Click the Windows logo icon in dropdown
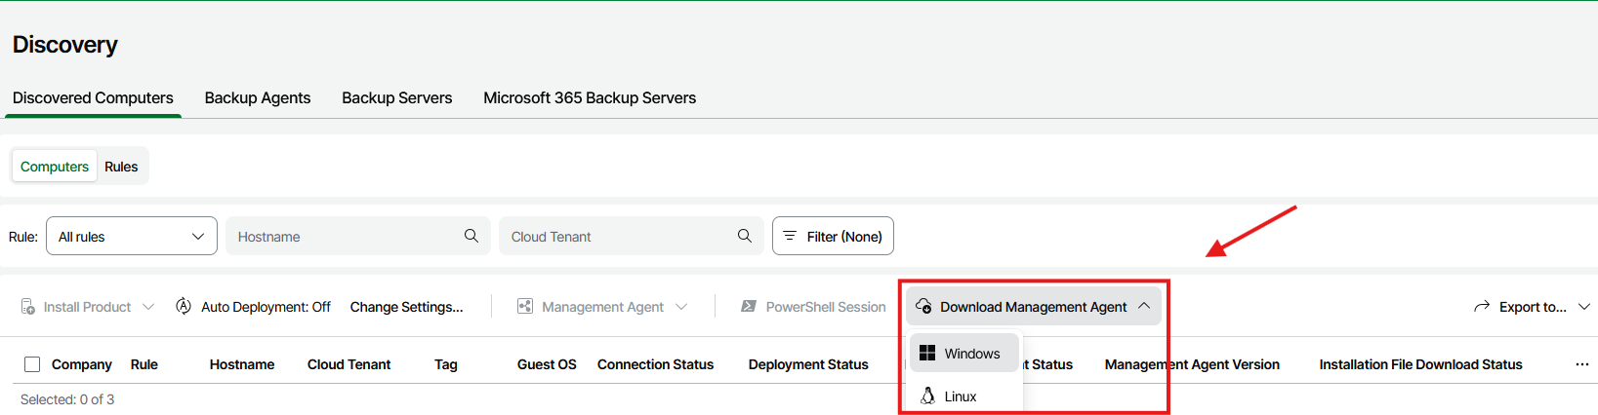Image resolution: width=1598 pixels, height=415 pixels. click(927, 353)
